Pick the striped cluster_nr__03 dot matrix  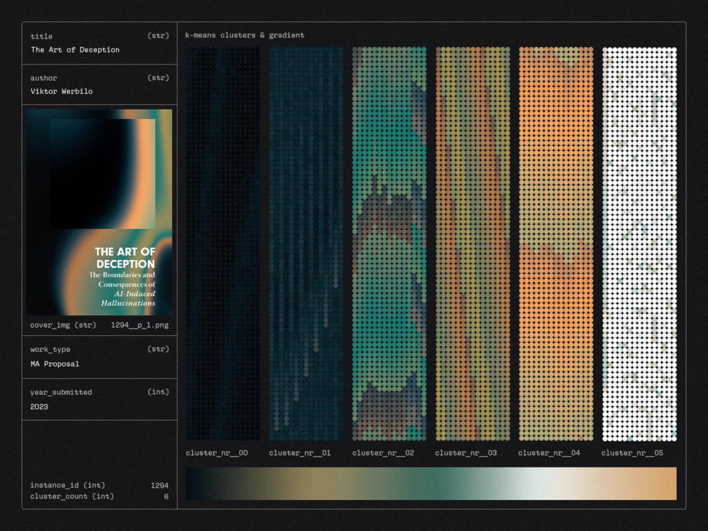click(x=472, y=243)
